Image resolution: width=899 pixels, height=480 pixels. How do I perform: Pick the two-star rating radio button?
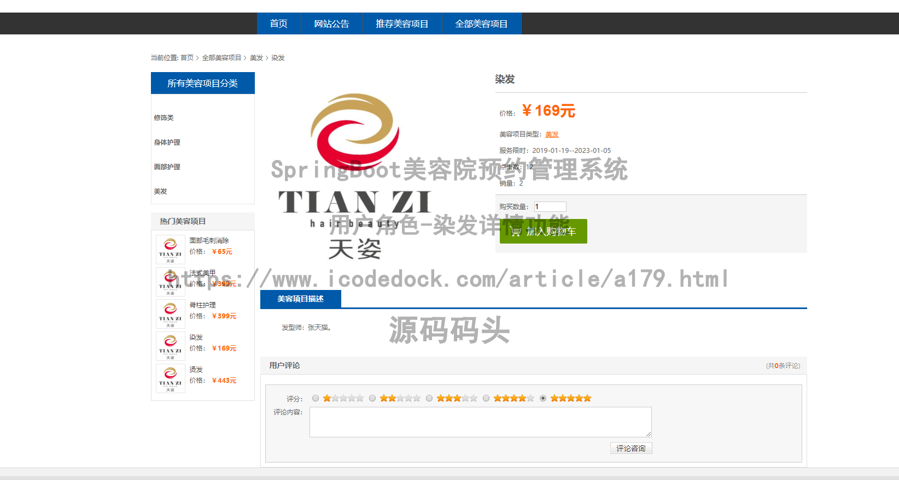(x=372, y=398)
